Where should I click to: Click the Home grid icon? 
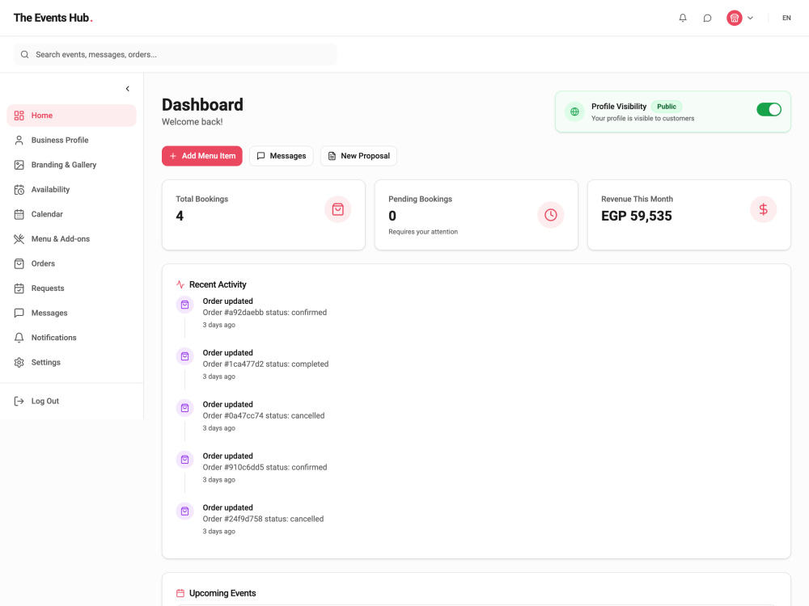point(19,116)
